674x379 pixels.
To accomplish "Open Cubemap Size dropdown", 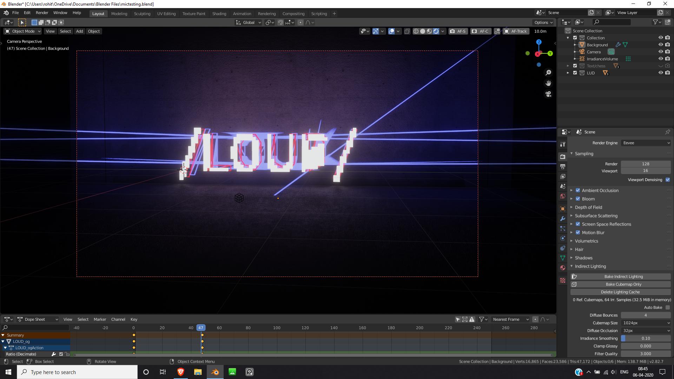I will (x=646, y=323).
